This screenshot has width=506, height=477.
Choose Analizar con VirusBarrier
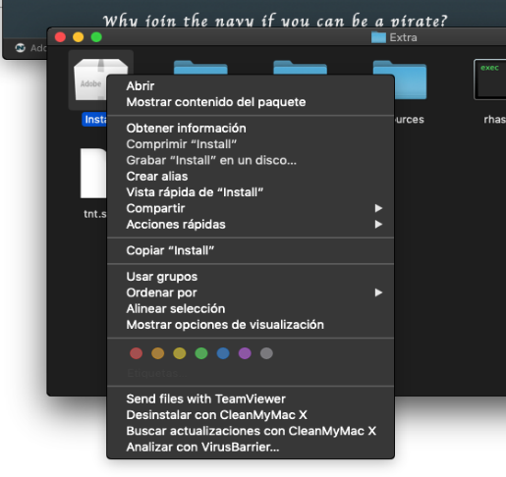tap(251, 448)
